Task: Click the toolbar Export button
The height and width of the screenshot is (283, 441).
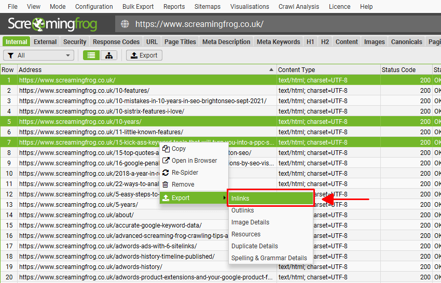Action: (144, 55)
